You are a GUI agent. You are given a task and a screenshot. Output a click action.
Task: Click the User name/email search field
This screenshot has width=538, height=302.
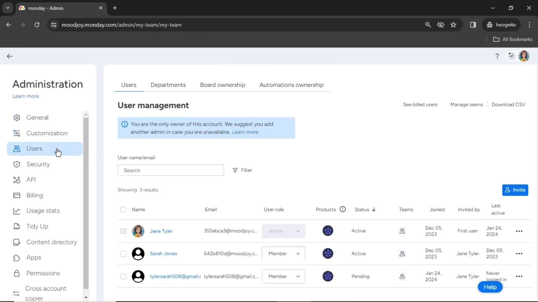pos(171,170)
